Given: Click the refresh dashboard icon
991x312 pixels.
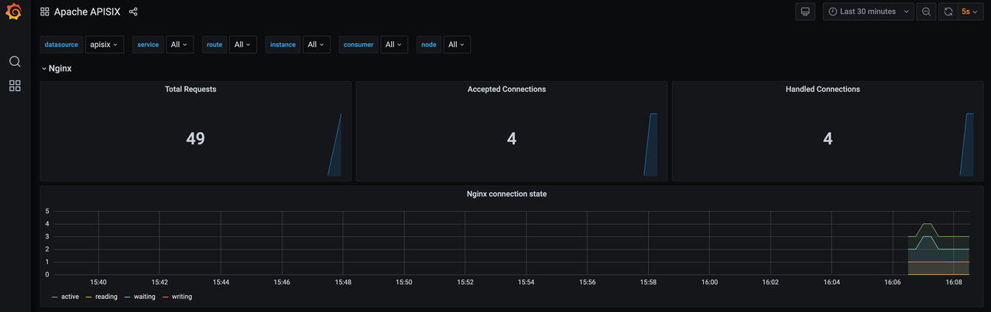Looking at the screenshot, I should [x=948, y=12].
